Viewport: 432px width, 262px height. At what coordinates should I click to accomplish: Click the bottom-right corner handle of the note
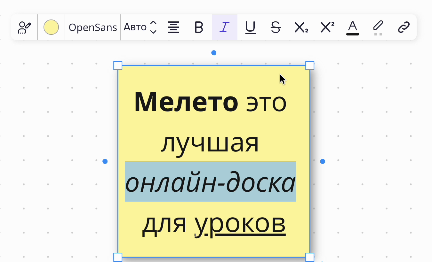pos(310,257)
